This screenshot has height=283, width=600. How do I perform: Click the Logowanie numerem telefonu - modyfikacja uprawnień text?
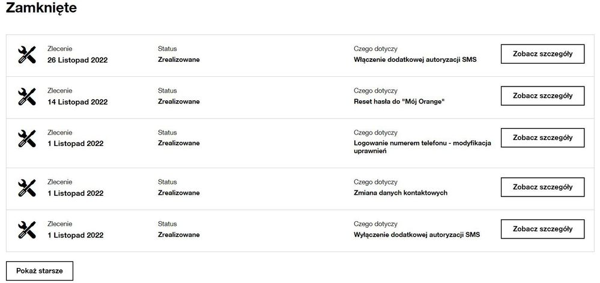pyautogui.click(x=423, y=147)
